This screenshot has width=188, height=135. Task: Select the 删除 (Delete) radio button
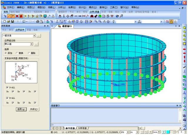coord(28,53)
